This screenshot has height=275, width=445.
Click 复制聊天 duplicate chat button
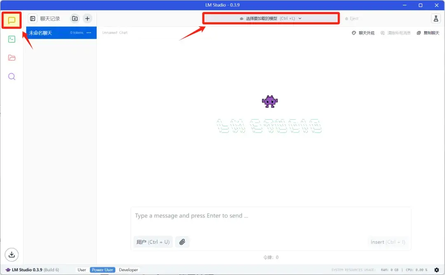(x=428, y=33)
